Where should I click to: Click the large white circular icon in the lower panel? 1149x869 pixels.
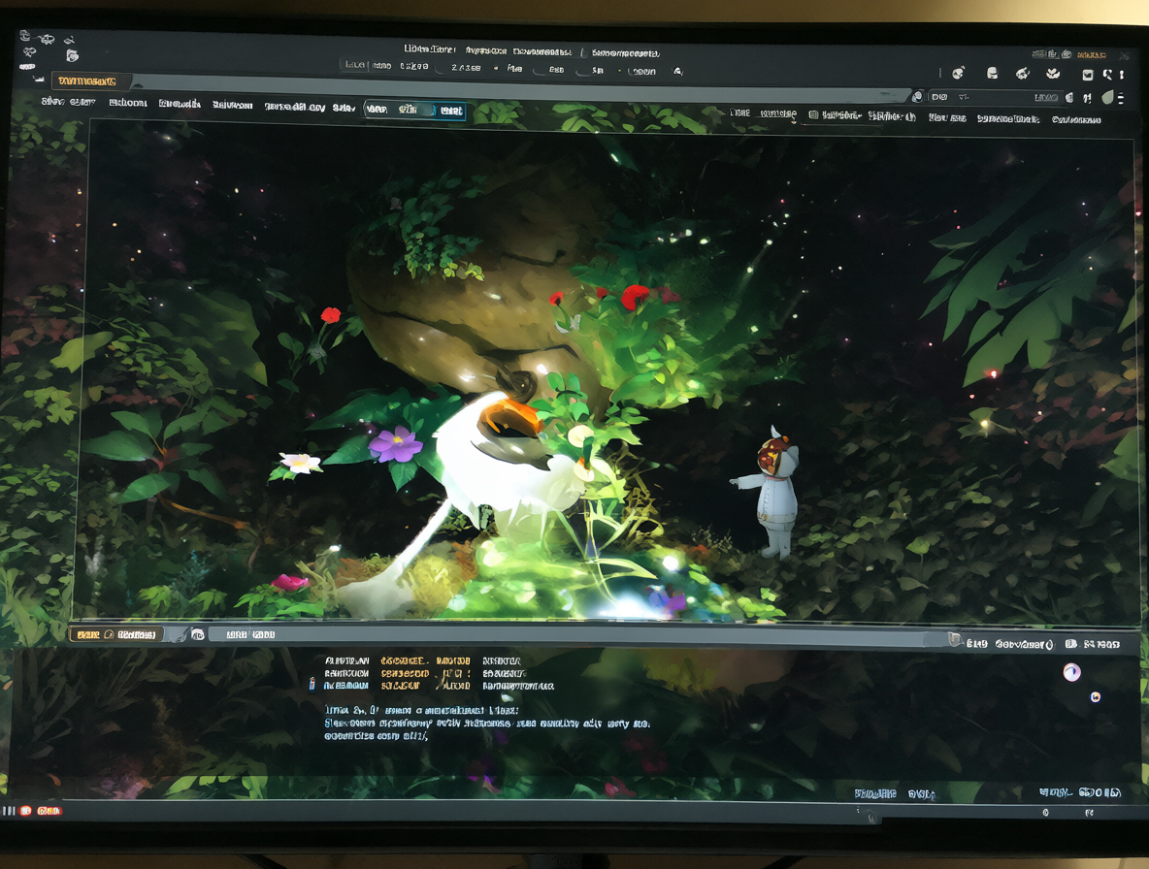pyautogui.click(x=1071, y=672)
